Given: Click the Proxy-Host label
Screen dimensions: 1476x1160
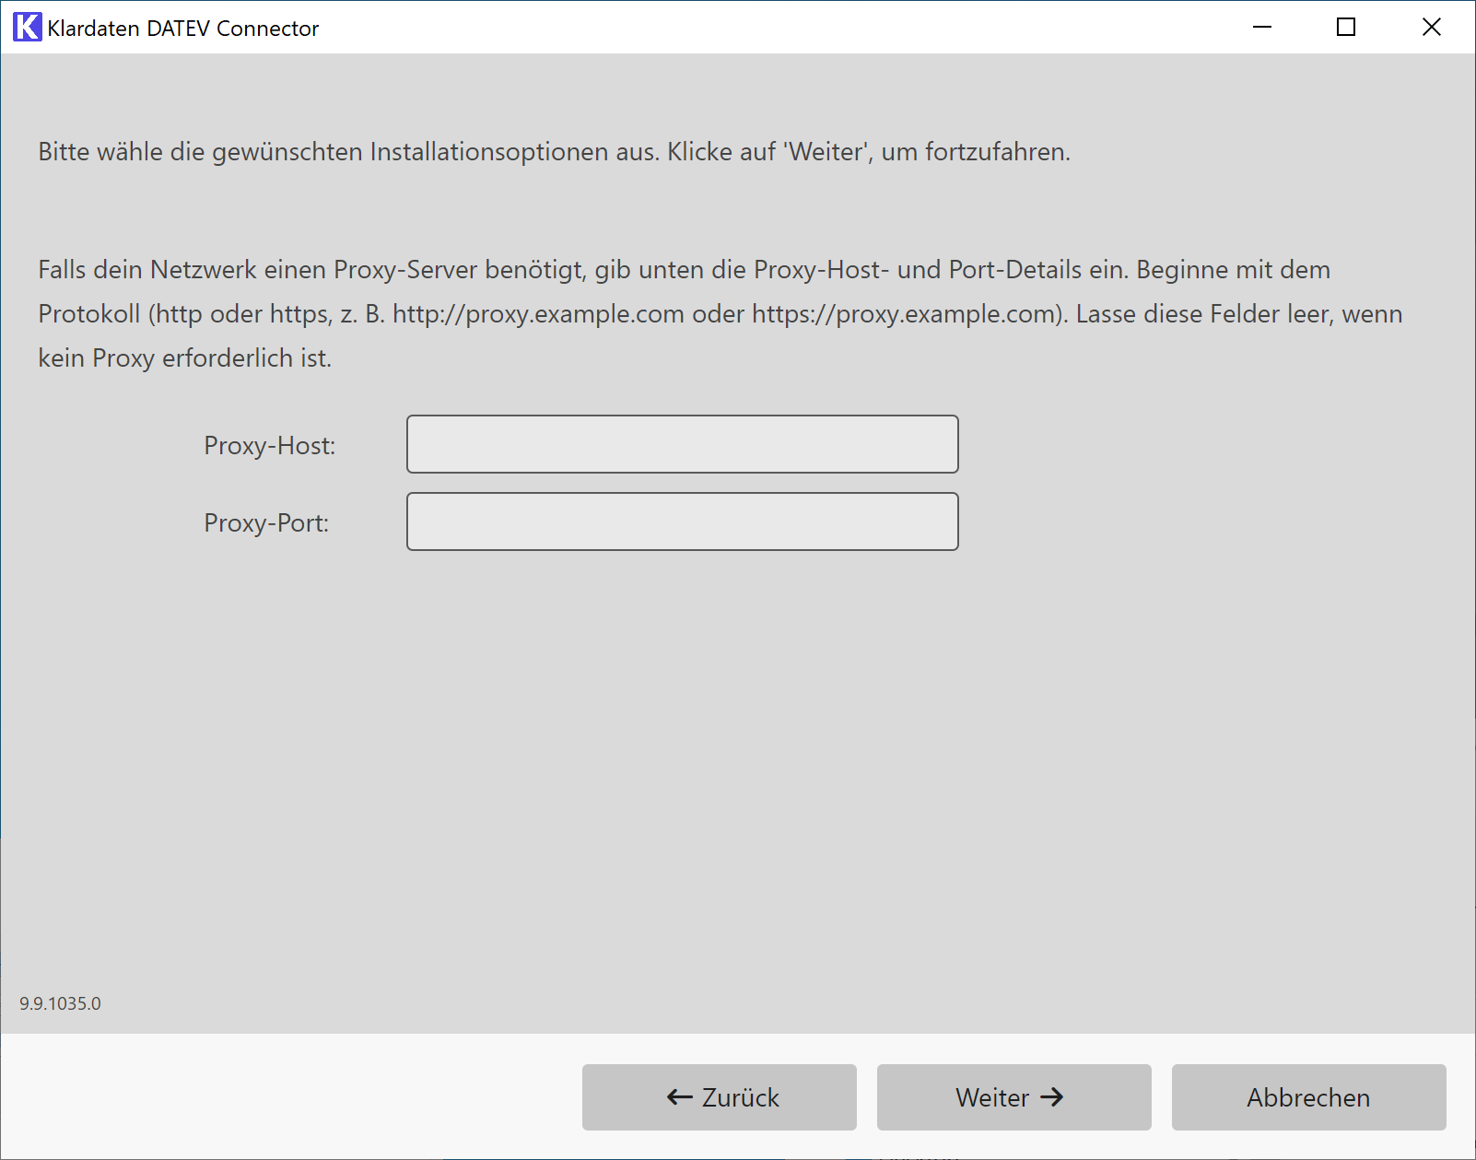Looking at the screenshot, I should point(268,445).
